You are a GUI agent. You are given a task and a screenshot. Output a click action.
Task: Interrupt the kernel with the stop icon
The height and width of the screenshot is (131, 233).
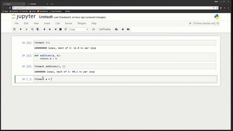click(x=60, y=29)
